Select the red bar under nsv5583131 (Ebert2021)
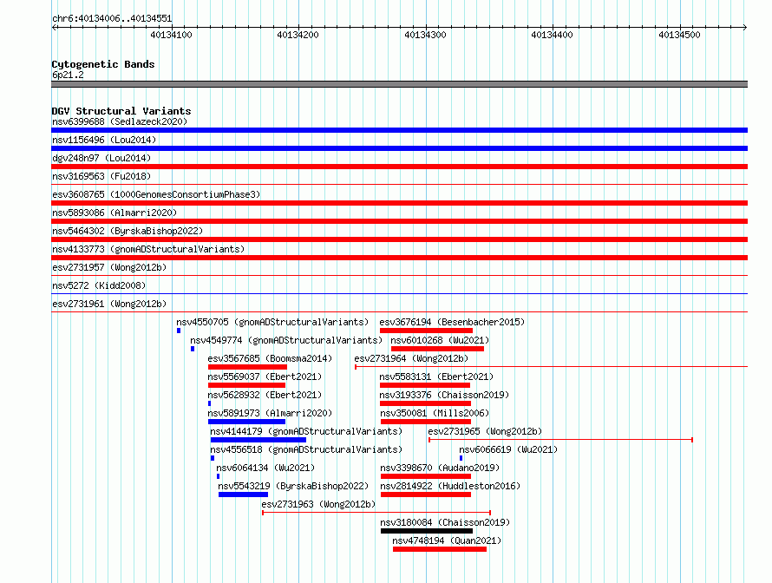772x583 pixels. pos(425,385)
